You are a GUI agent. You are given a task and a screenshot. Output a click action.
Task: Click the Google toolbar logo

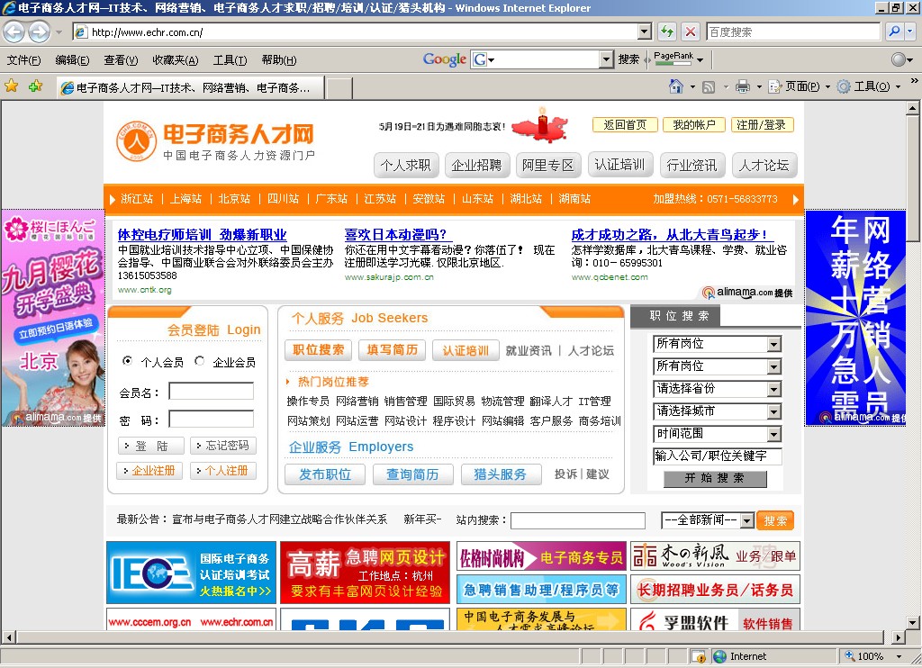pyautogui.click(x=445, y=59)
